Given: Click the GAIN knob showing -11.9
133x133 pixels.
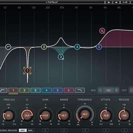Looking at the screenshot, I should (45, 115).
